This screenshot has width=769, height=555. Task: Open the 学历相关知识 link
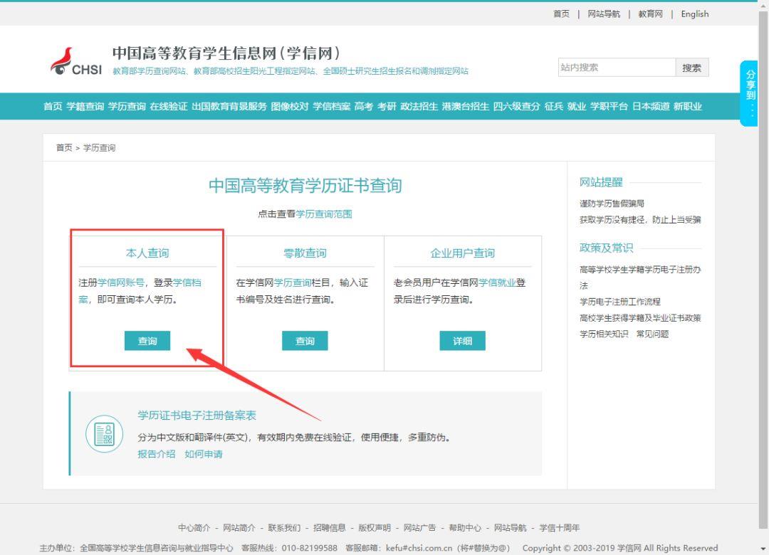point(604,334)
